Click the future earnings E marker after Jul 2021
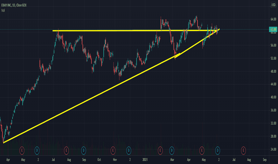 click(243, 151)
